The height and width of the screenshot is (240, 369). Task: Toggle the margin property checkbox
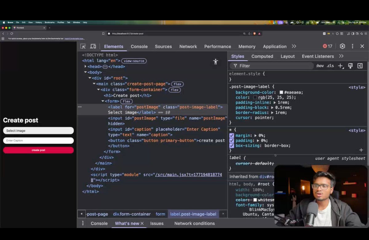click(x=232, y=135)
